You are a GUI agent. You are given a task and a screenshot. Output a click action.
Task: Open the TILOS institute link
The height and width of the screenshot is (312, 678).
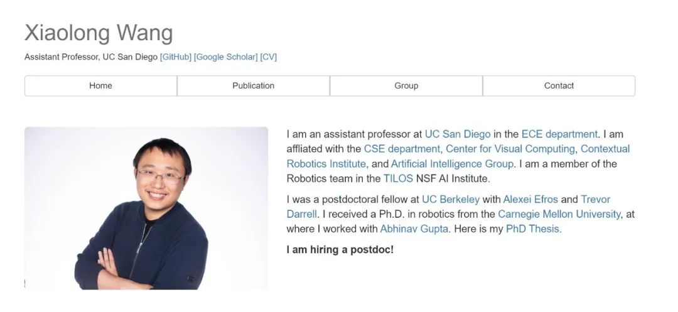pyautogui.click(x=398, y=178)
